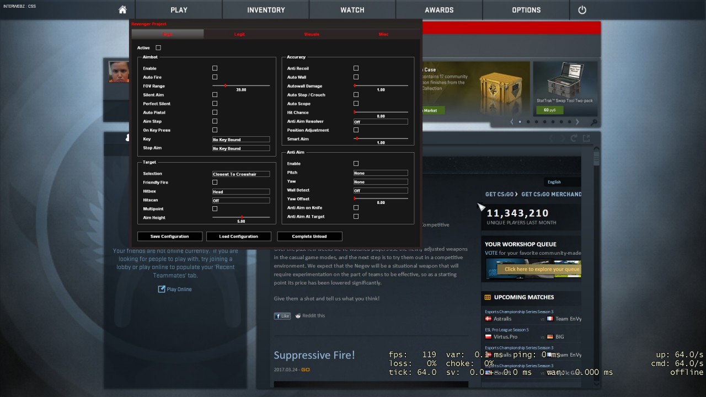Open the Hitscan dropdown

(241, 200)
